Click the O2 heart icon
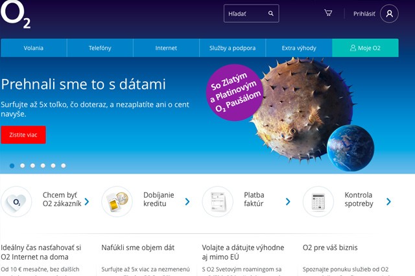The height and width of the screenshot is (276, 415). click(16, 201)
